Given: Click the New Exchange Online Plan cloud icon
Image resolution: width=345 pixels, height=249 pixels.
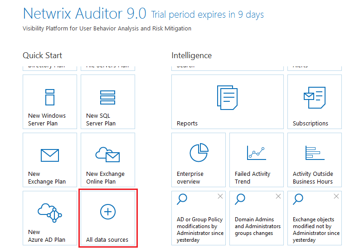Looking at the screenshot, I should [107, 154].
